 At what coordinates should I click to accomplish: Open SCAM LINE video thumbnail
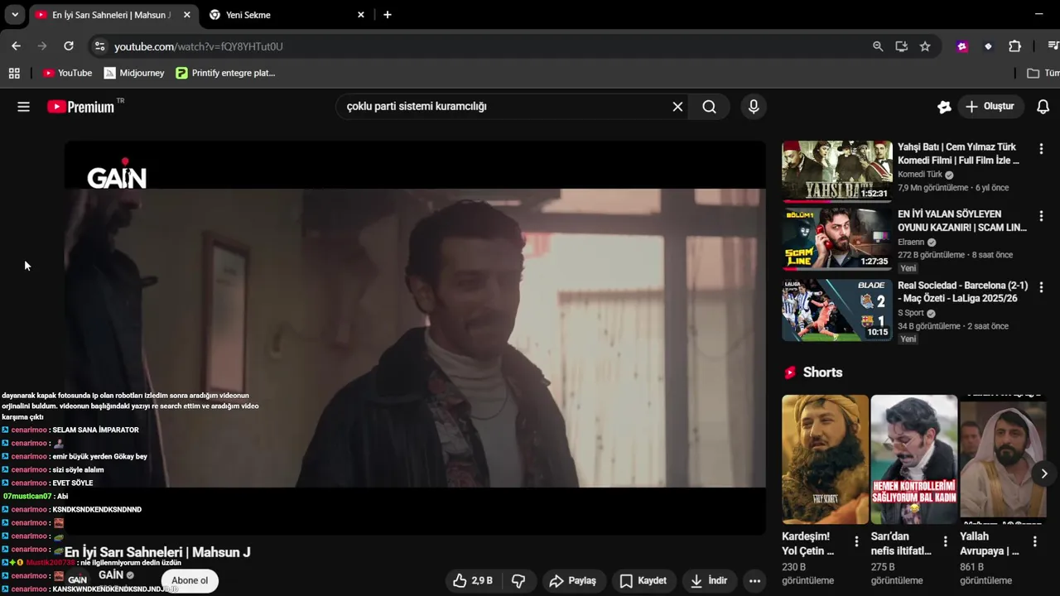837,238
